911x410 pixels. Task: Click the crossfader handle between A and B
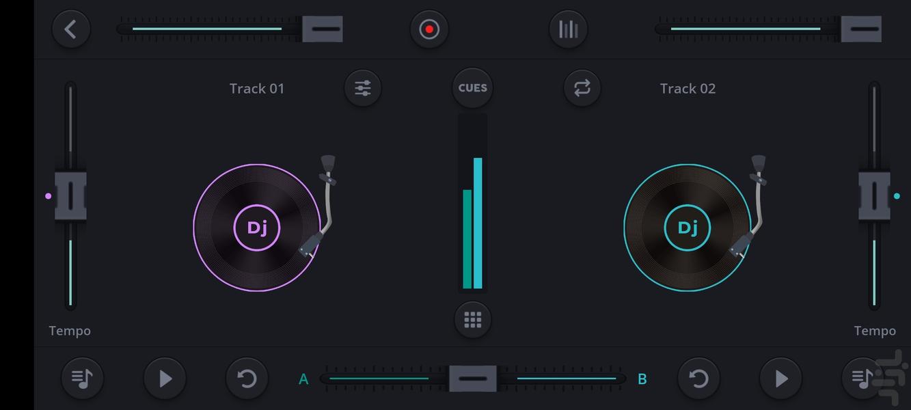coord(472,379)
